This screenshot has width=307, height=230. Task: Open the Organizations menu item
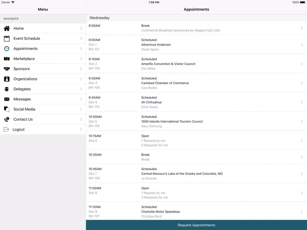[43, 79]
